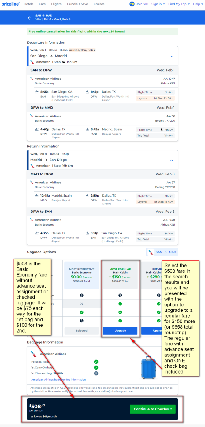Click the Basic Economy $0.00 fare card
Screen dimensions: 205x427
(x=81, y=276)
